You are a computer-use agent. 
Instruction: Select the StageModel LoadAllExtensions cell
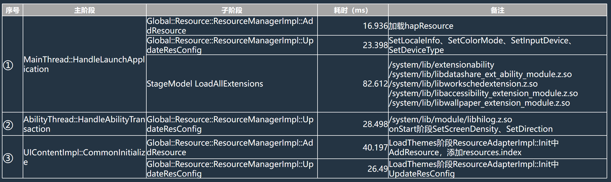(205, 84)
